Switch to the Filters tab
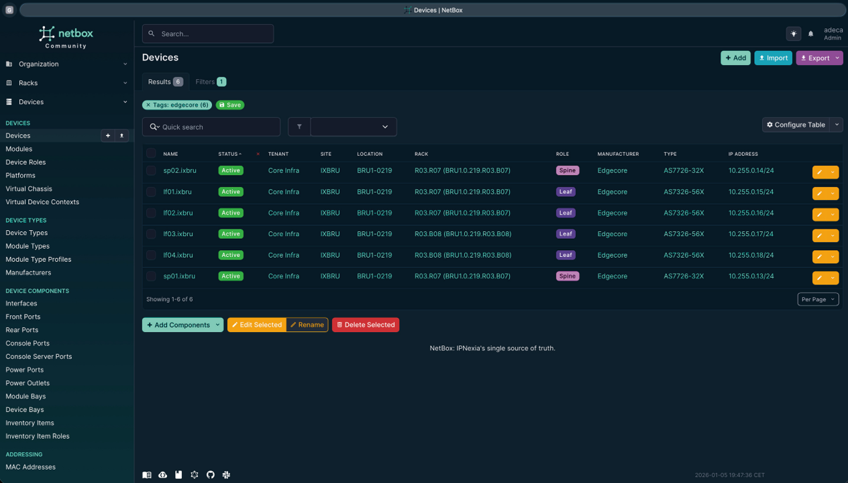 [x=210, y=82]
